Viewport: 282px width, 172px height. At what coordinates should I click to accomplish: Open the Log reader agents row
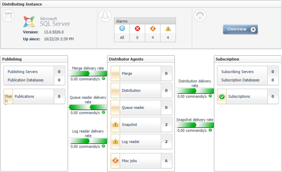click(141, 141)
